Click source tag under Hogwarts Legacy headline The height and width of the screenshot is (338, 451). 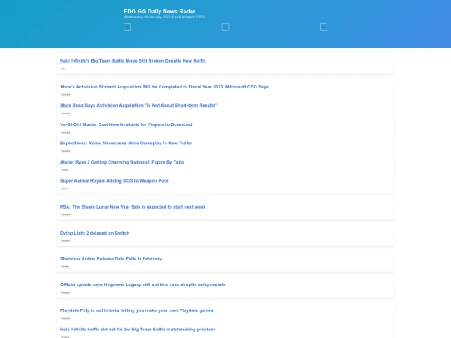click(65, 293)
